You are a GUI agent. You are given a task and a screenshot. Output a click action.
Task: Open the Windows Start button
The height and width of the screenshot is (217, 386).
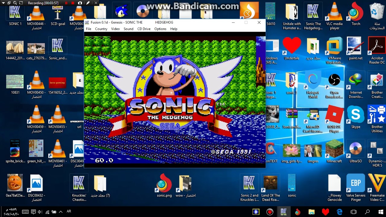(x=381, y=212)
